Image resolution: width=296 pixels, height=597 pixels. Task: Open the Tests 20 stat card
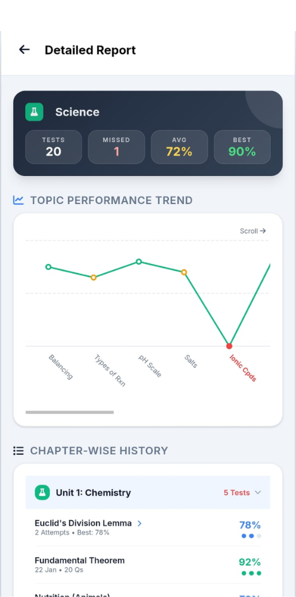(x=54, y=147)
